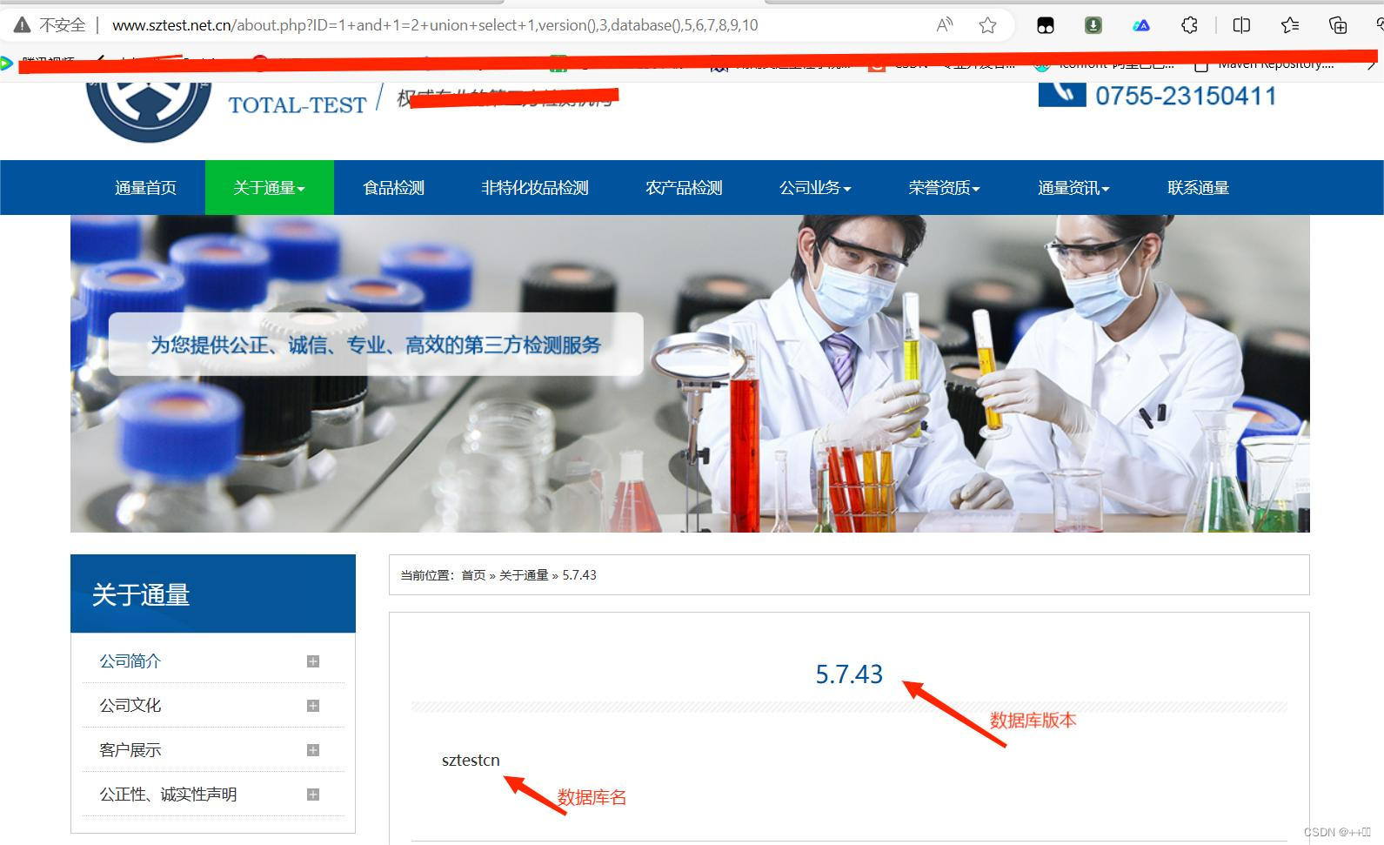This screenshot has height=845, width=1384.
Task: Expand the 公正性、诚实性声明 plus icon
Action: (313, 795)
